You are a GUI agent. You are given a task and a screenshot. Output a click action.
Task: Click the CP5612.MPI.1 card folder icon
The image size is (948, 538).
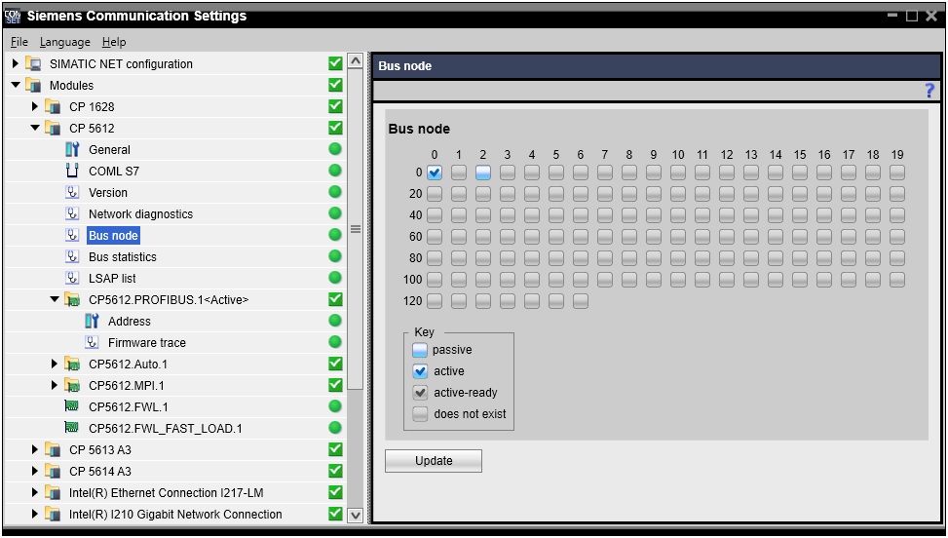pyautogui.click(x=72, y=385)
